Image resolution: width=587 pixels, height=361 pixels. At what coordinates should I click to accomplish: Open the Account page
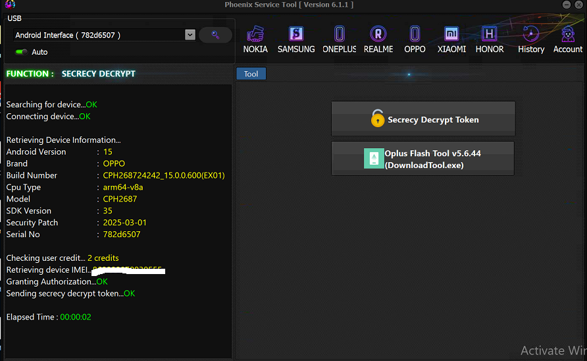pyautogui.click(x=568, y=40)
